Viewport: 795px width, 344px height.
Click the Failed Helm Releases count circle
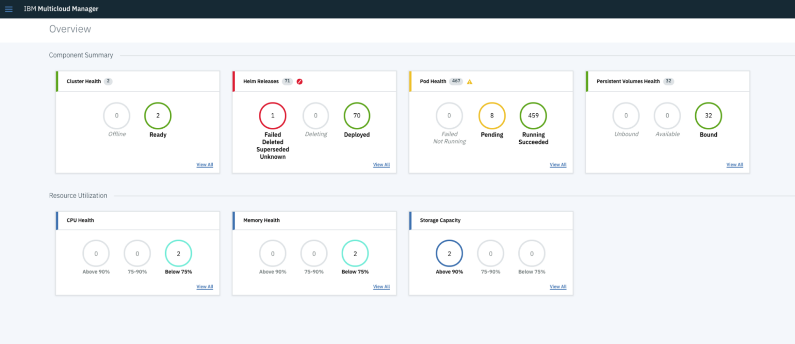pos(273,116)
